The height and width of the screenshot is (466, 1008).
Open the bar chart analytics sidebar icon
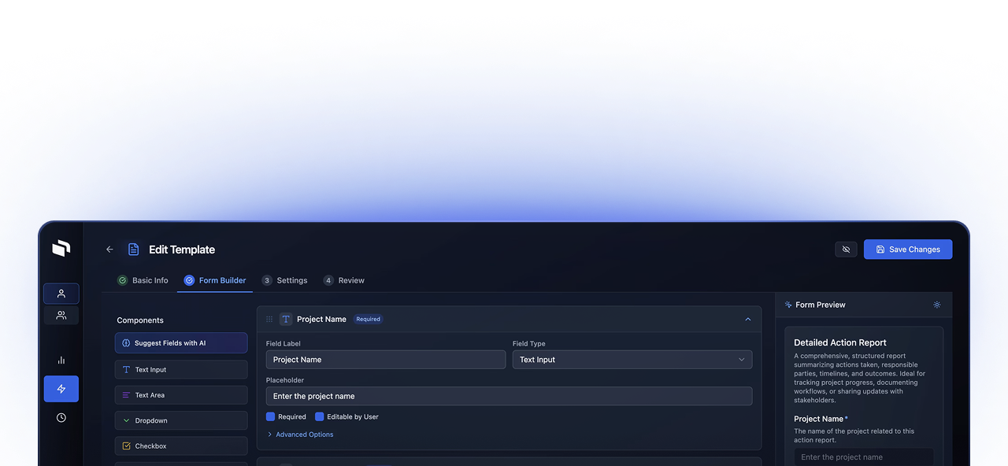click(x=61, y=360)
